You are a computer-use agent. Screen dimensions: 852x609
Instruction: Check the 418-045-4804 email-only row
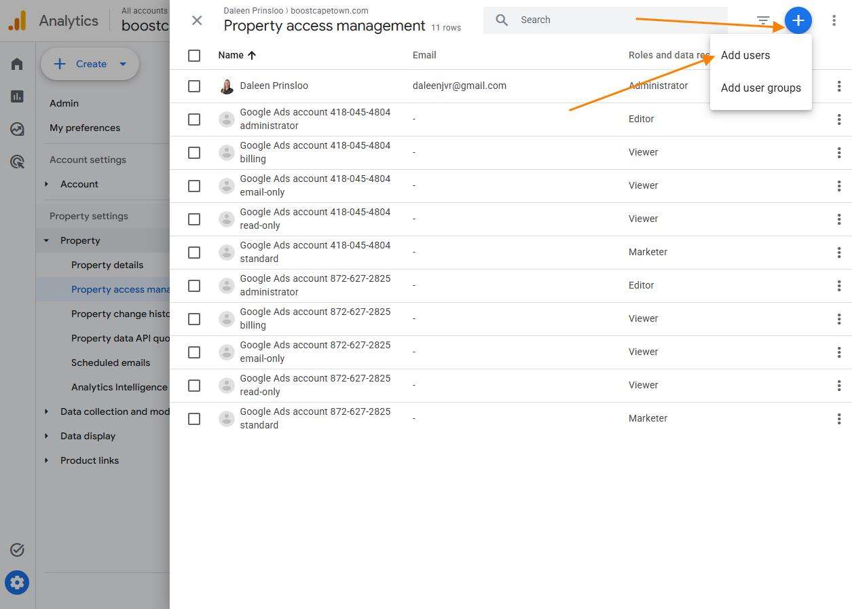194,186
